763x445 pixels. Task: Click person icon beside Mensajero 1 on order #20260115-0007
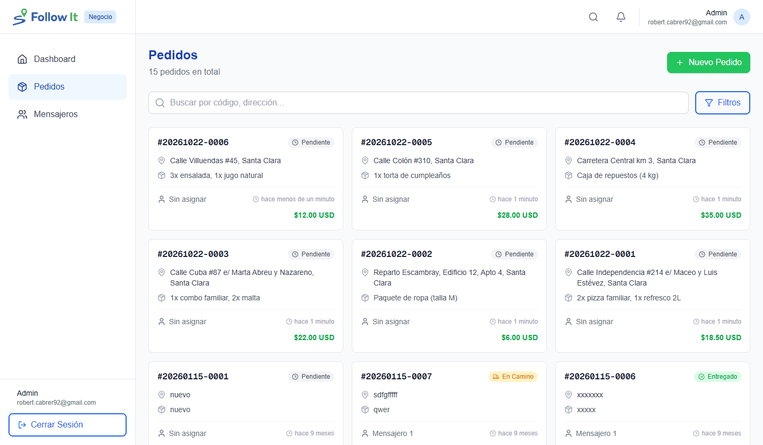click(x=365, y=433)
